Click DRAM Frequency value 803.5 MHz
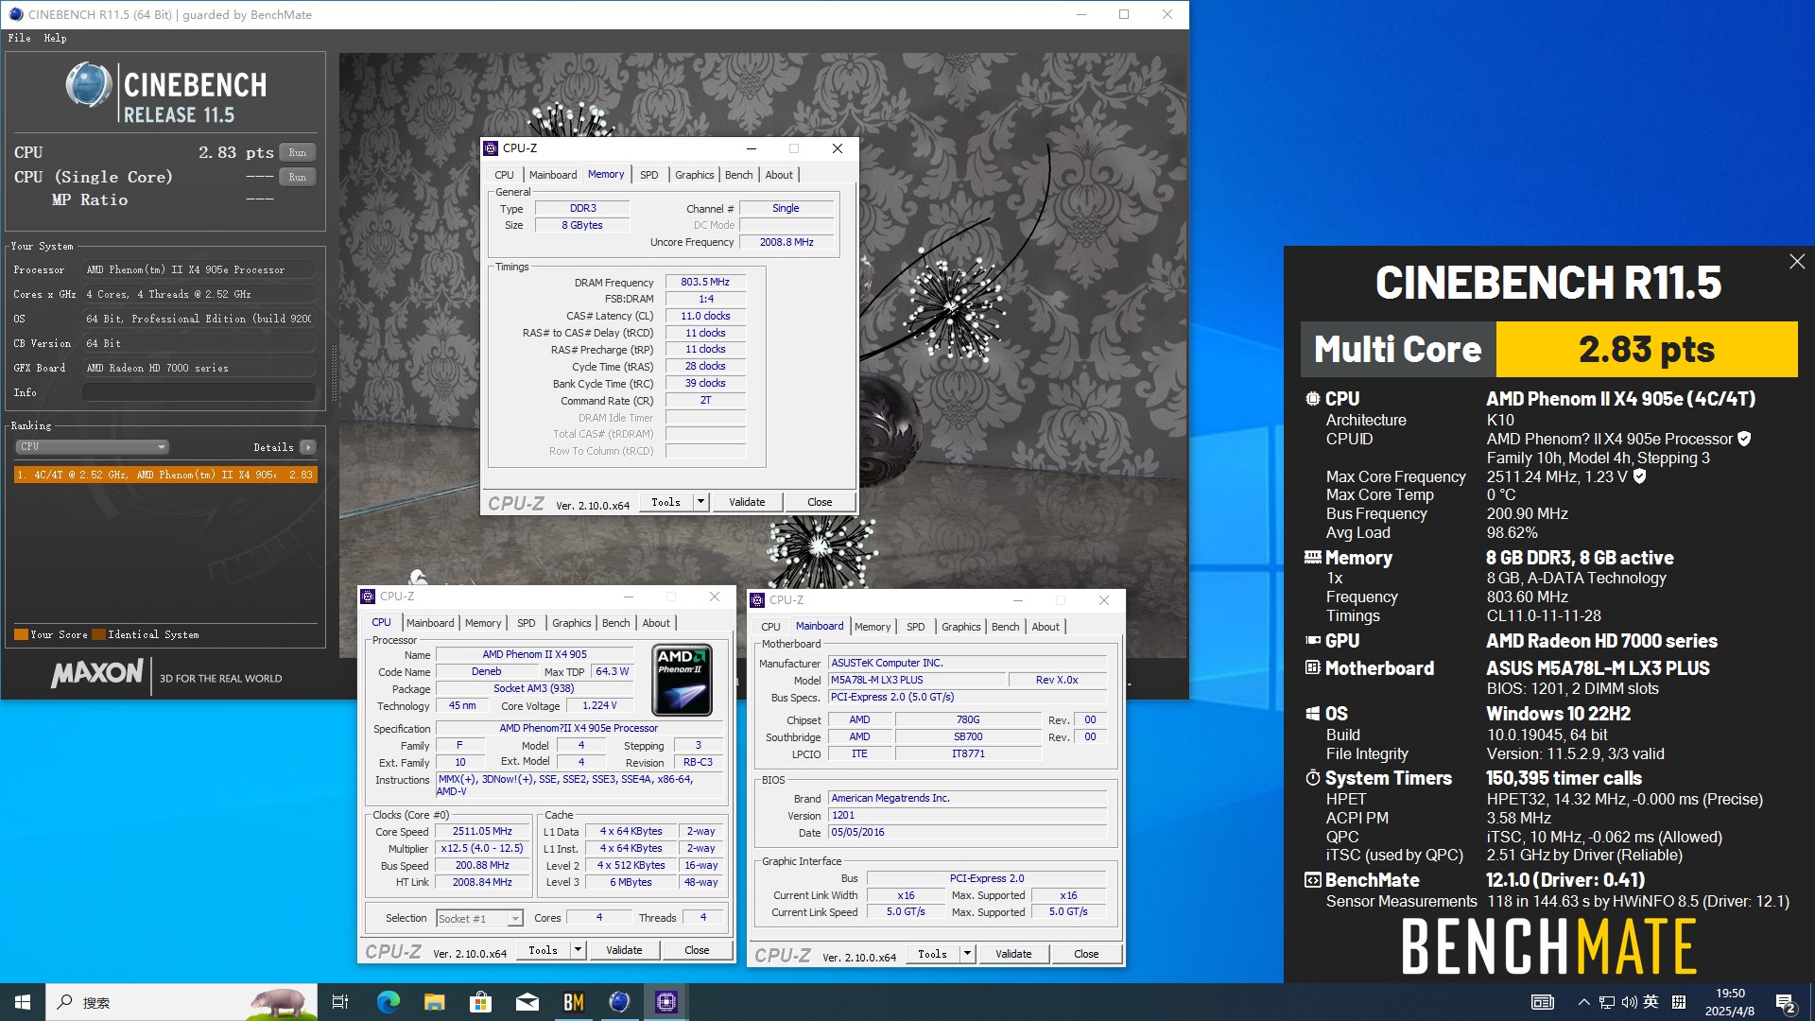The height and width of the screenshot is (1021, 1815). 705,282
